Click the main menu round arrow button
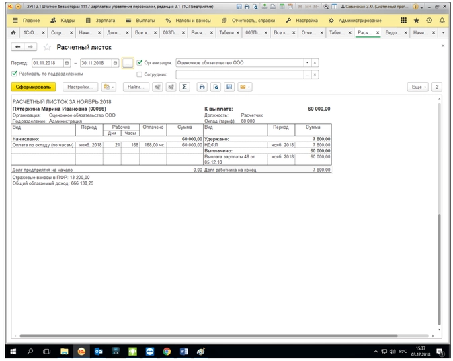Image resolution: width=453 pixels, height=361 pixels. (x=18, y=7)
